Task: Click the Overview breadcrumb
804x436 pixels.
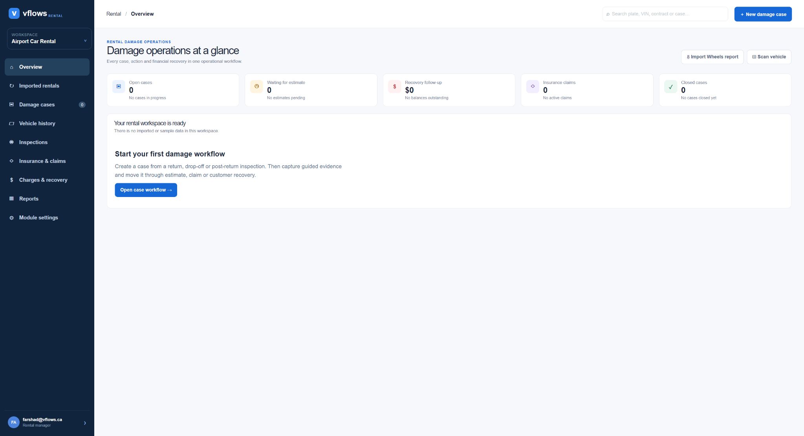Action: (x=142, y=14)
